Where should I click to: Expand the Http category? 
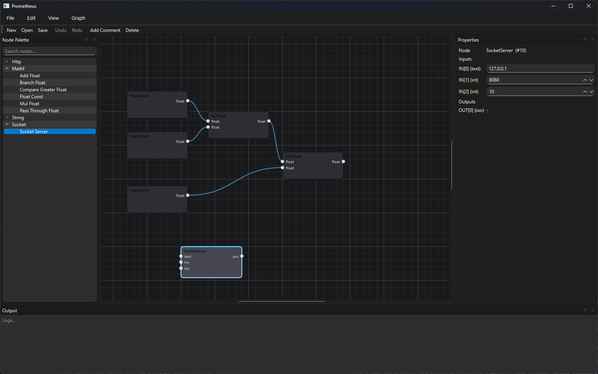click(x=7, y=61)
